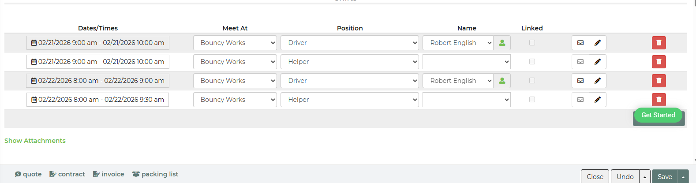Screen dimensions: 696x183
Task: Open the packing list option
Action: point(155,174)
